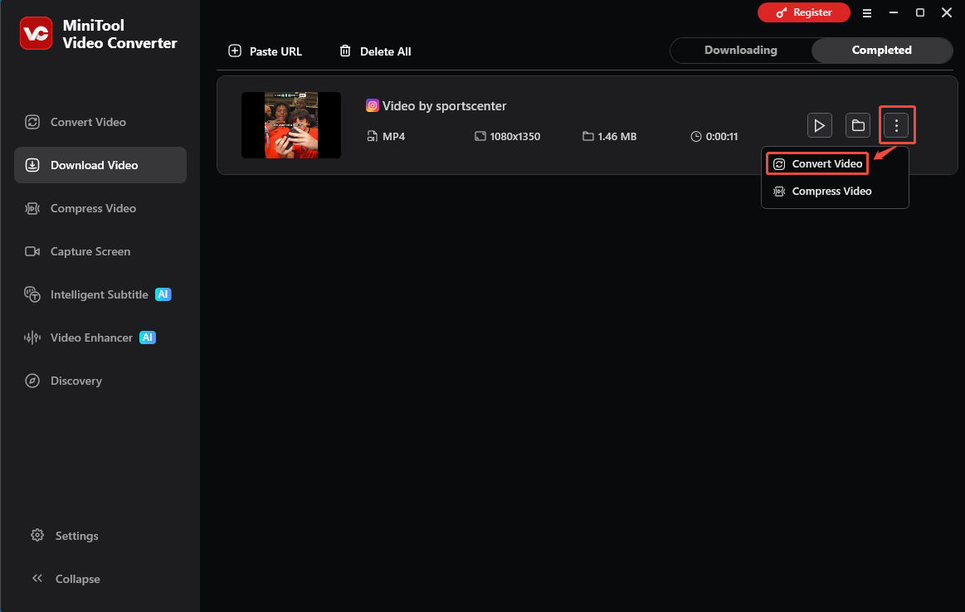Click the 0:00:11 duration value

(x=722, y=137)
